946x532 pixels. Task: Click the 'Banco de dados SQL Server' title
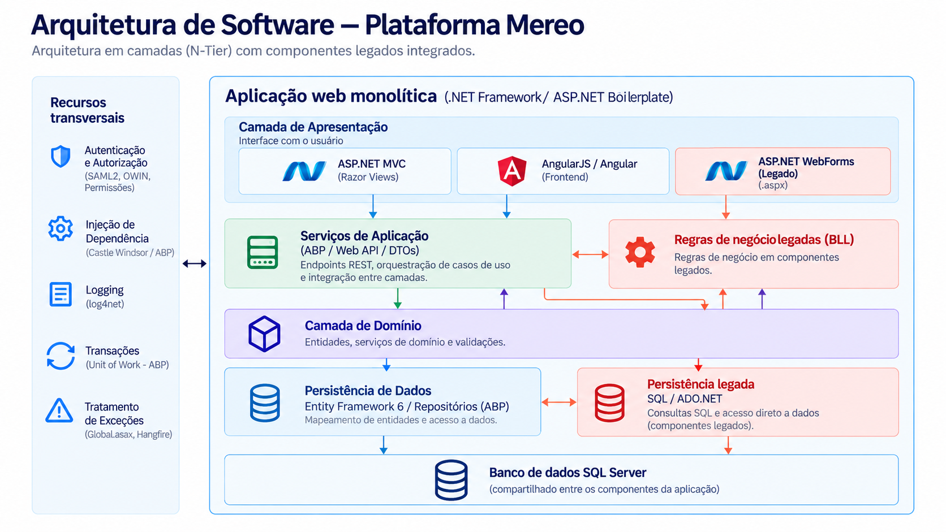pyautogui.click(x=567, y=473)
